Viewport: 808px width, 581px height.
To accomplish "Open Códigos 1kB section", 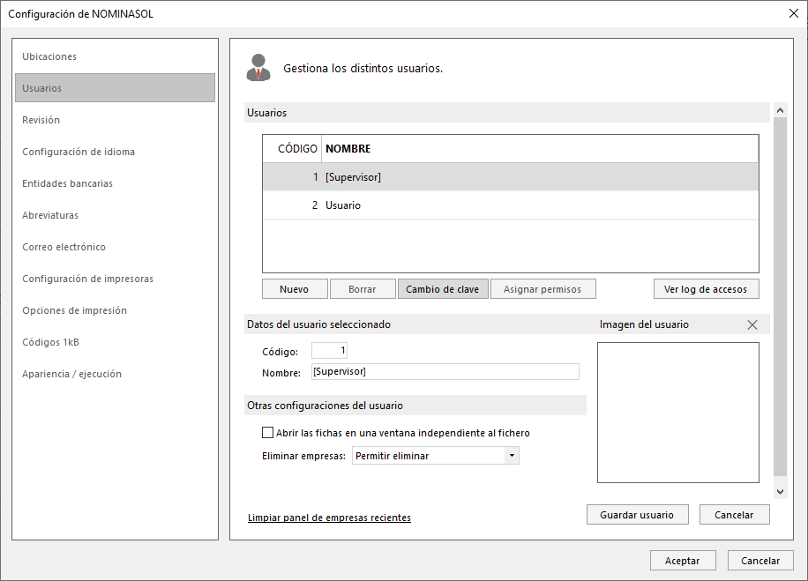I will click(x=115, y=342).
